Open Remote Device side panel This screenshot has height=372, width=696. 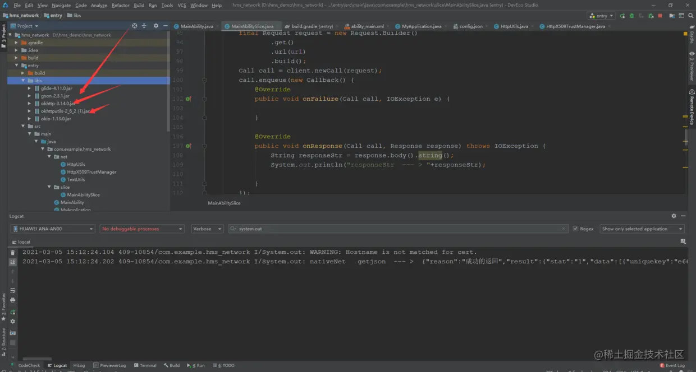pyautogui.click(x=692, y=108)
